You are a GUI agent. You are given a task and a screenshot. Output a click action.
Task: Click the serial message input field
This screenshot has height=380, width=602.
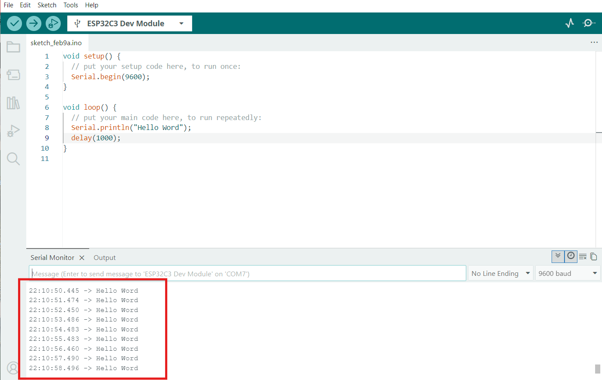tap(247, 274)
